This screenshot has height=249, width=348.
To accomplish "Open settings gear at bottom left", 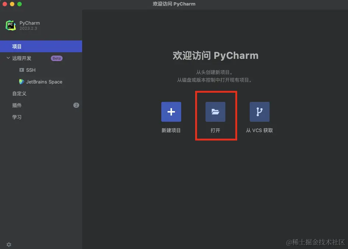I will pos(9,244).
